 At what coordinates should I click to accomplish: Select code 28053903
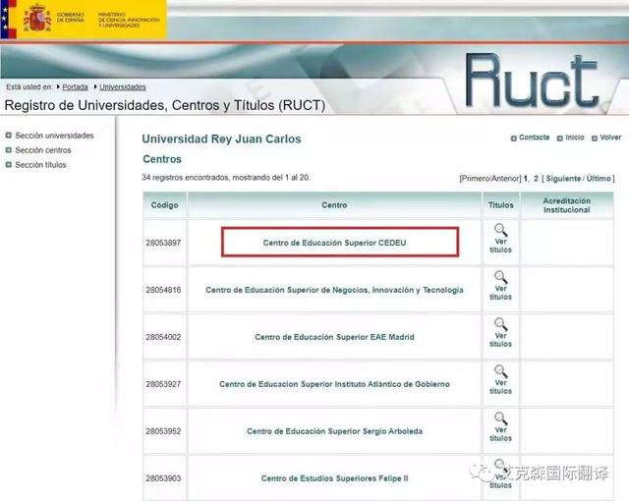click(x=163, y=478)
